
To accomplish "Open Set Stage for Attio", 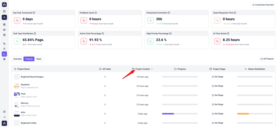I will click(217, 114).
